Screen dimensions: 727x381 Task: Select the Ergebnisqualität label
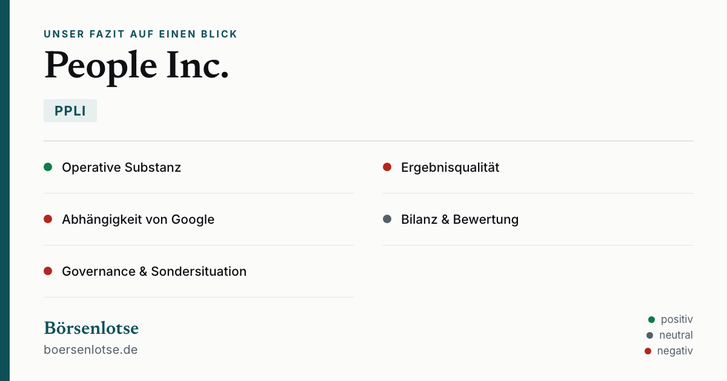pos(450,168)
